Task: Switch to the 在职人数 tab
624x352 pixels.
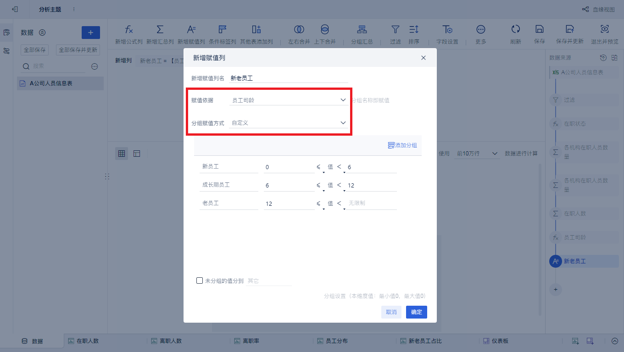Action: (84, 341)
